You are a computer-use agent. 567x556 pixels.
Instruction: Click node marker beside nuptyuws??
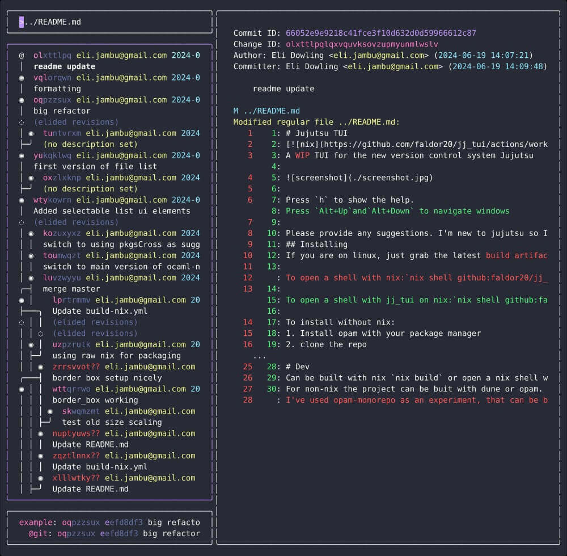41,433
